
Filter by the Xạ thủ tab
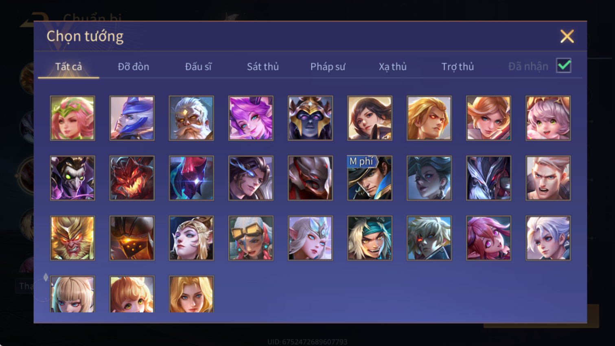click(393, 66)
